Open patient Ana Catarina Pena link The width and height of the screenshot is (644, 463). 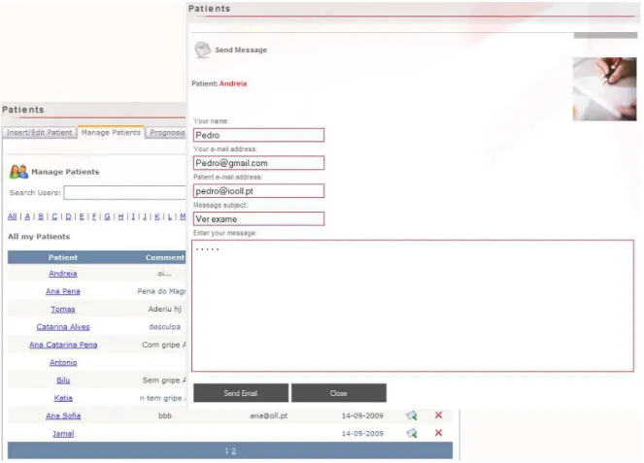(63, 345)
